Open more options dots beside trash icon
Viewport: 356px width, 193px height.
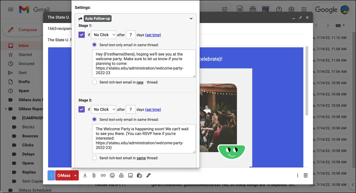(x=298, y=175)
